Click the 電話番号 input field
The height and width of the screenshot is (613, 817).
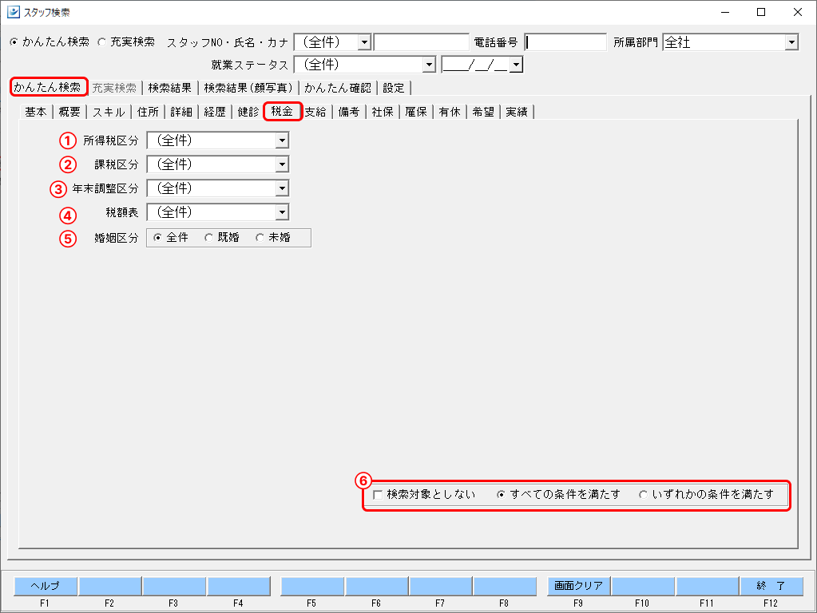pyautogui.click(x=565, y=42)
